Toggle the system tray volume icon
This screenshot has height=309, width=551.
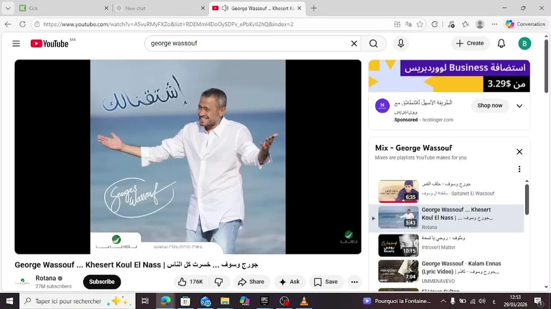[x=482, y=301]
